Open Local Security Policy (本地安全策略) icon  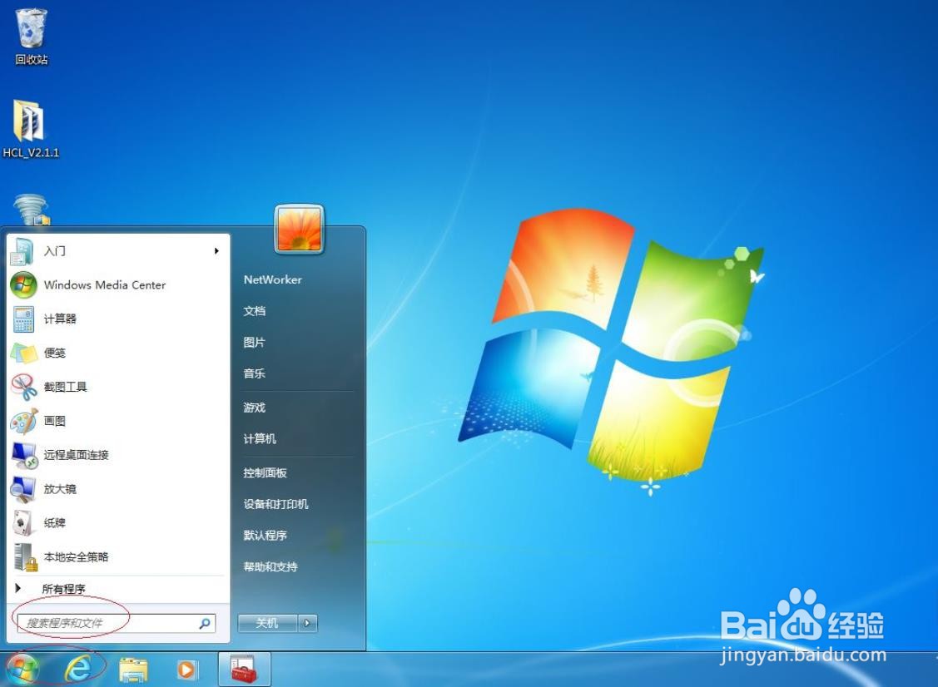pyautogui.click(x=25, y=557)
